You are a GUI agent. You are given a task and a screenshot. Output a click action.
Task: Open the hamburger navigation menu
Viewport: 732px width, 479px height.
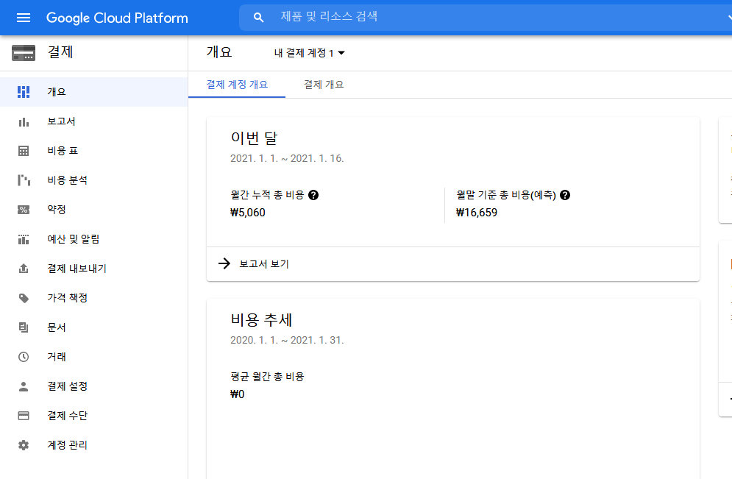(24, 18)
